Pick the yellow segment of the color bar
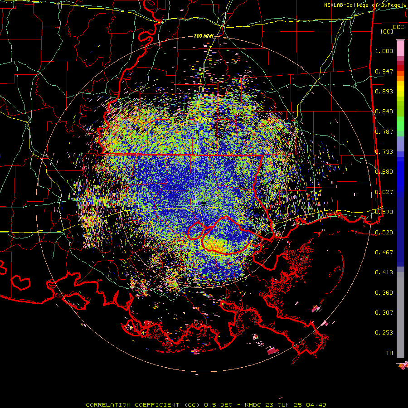The image size is (408, 408). pyautogui.click(x=400, y=89)
